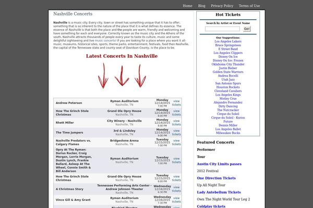Open Lady Antebellum Tickets link
Image resolution: width=313 pixels, height=208 pixels.
(x=219, y=192)
